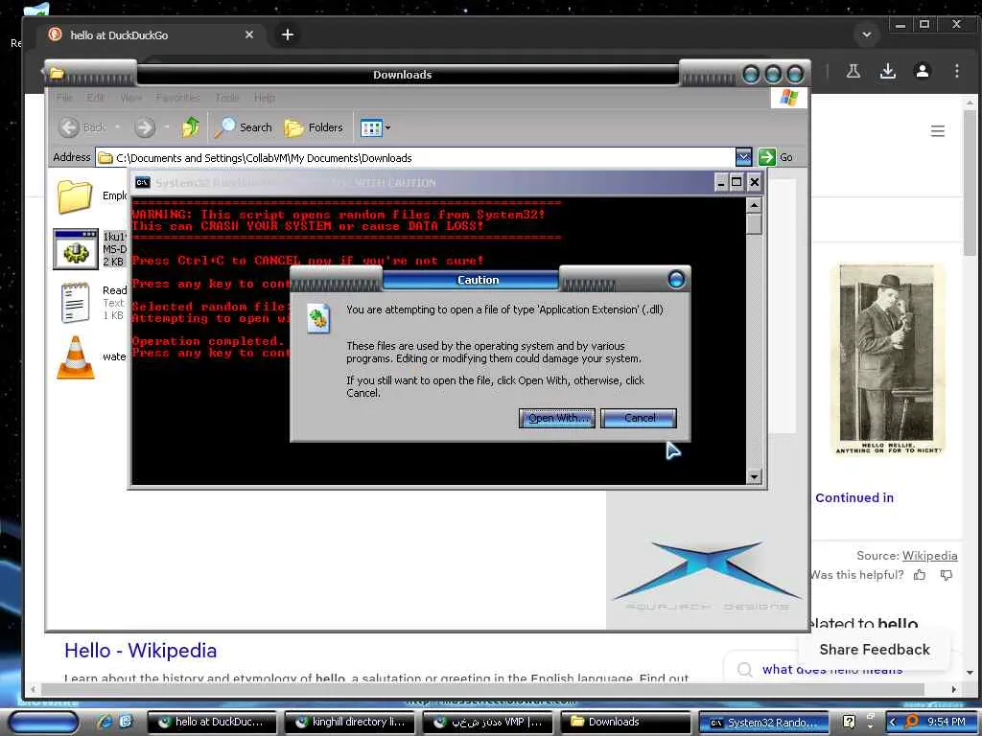Click Internet Explorer quick launch icon
Image resolution: width=982 pixels, height=736 pixels.
[x=105, y=722]
